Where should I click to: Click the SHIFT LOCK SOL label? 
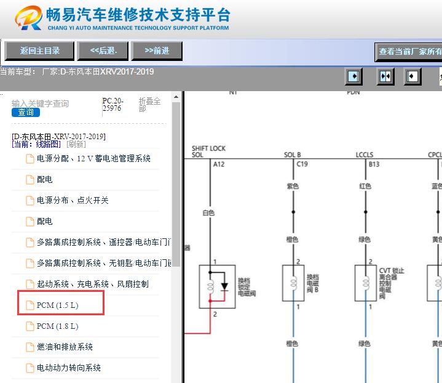(208, 151)
